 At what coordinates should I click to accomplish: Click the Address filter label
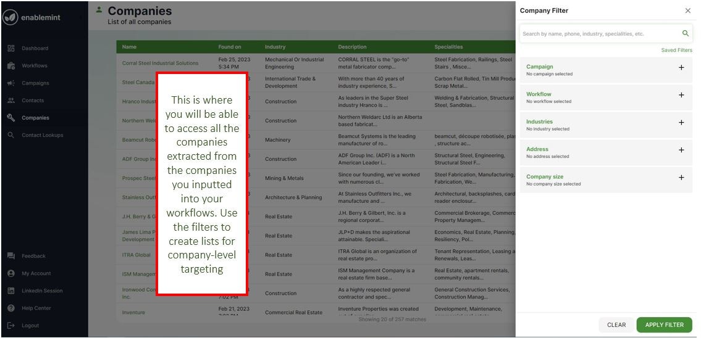coord(537,149)
